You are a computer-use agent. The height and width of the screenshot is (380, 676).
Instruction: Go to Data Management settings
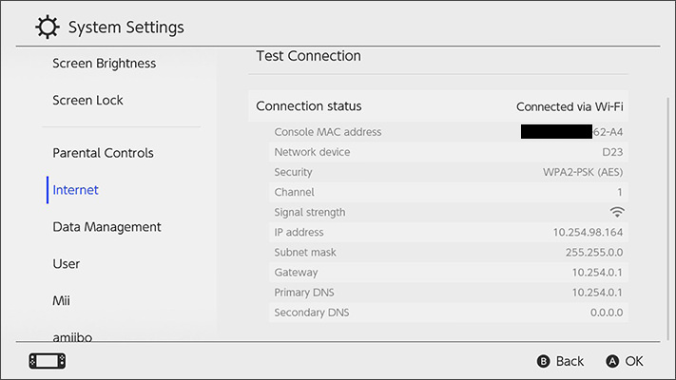[106, 227]
